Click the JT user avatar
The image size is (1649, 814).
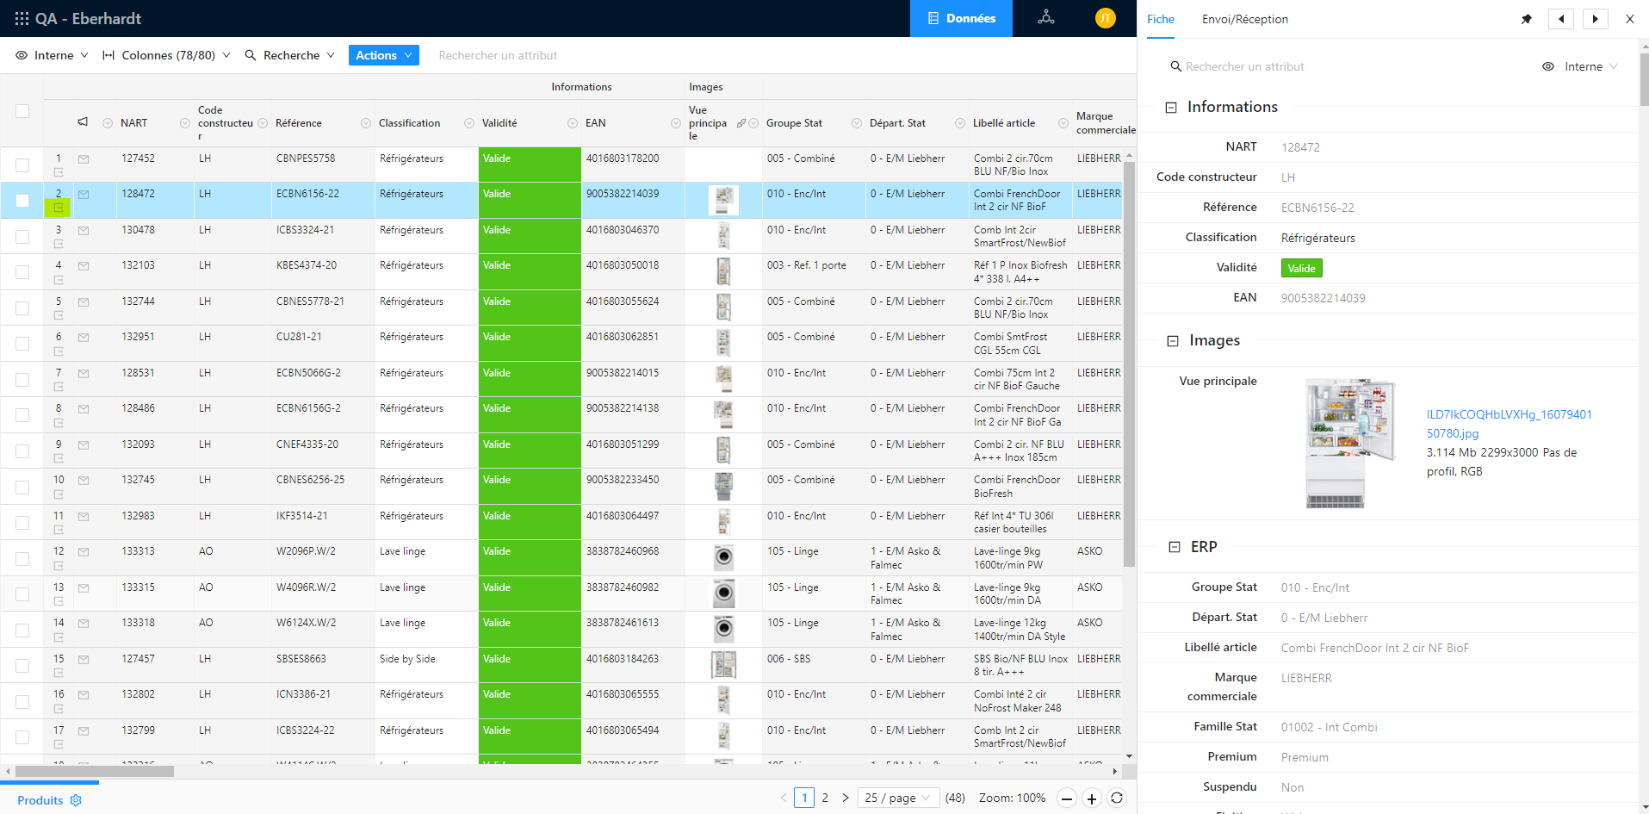point(1105,18)
